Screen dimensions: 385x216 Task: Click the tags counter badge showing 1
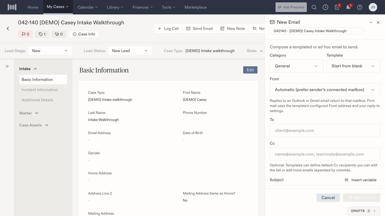[42, 34]
